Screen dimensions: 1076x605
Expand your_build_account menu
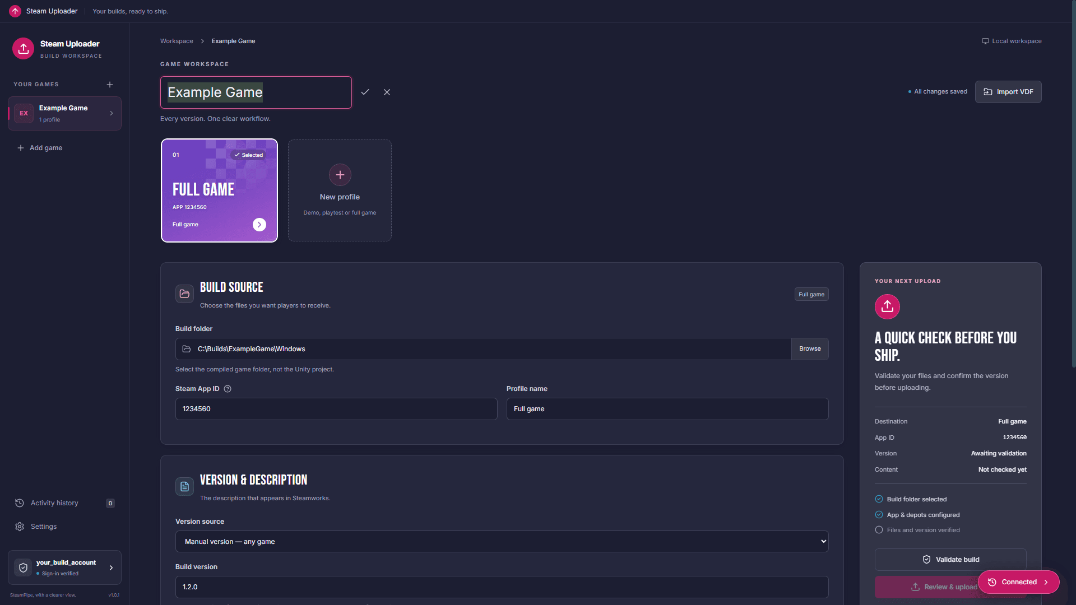pos(64,567)
